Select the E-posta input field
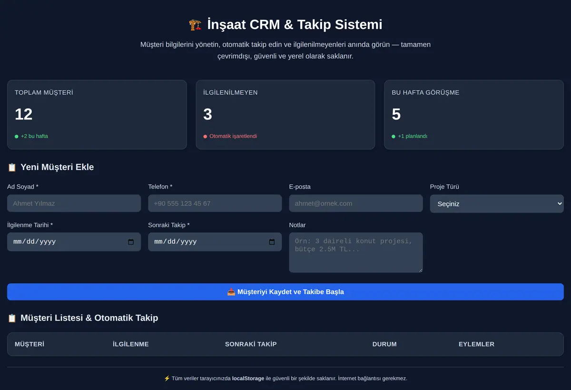Screen dimensions: 571x390 [356, 203]
